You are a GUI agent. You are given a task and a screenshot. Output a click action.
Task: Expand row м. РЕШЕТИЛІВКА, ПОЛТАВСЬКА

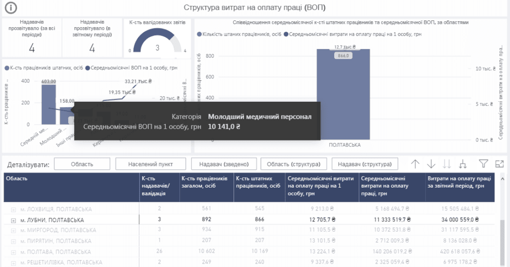point(13,263)
